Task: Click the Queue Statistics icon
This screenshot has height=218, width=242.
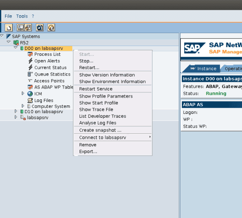Action: (x=30, y=74)
